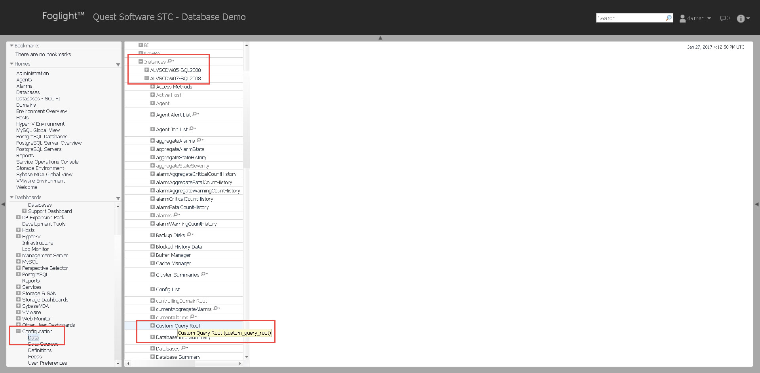Click magnifier icon beside Cluster Summaries

(204, 274)
